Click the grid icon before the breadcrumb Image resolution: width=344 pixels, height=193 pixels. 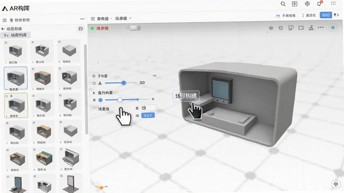pos(93,19)
